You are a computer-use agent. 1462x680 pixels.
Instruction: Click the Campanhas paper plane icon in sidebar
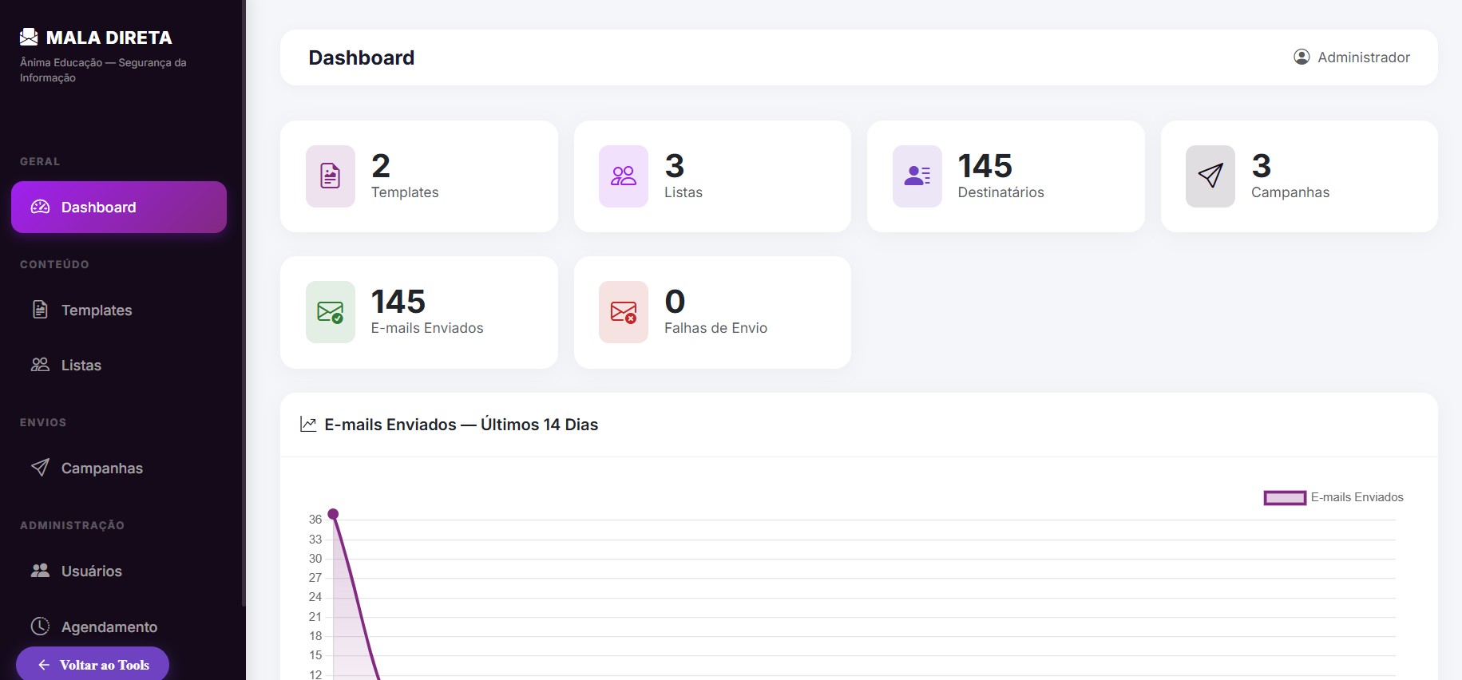pos(40,468)
